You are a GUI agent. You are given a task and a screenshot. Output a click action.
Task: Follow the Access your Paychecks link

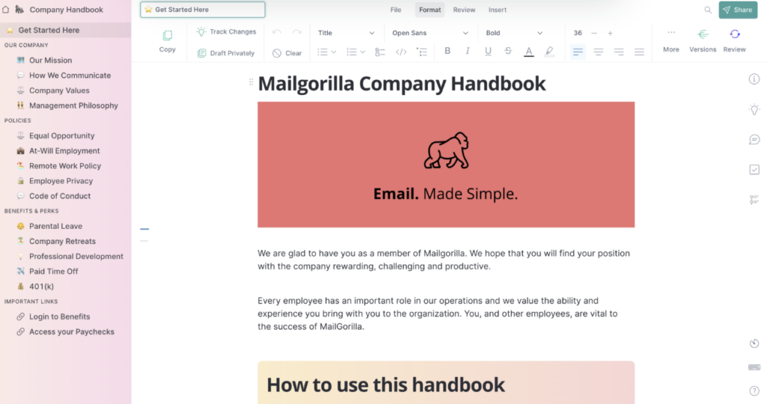pos(71,331)
